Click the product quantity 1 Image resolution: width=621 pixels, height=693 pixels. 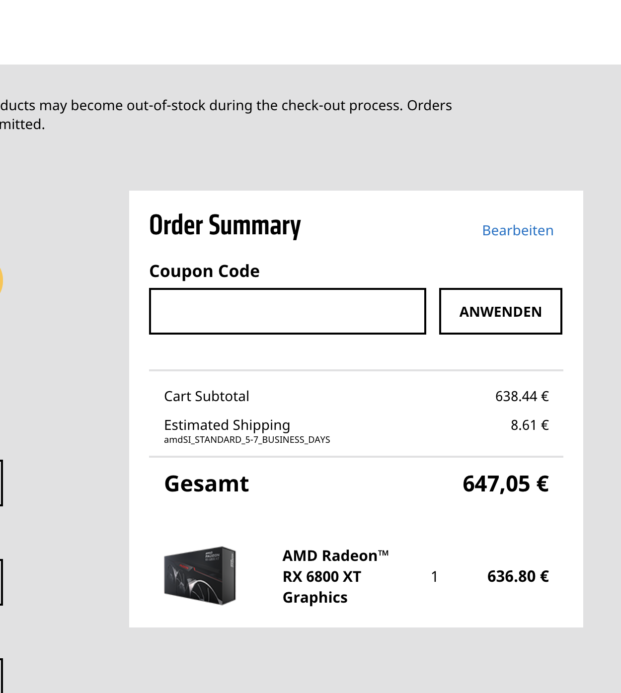(434, 576)
